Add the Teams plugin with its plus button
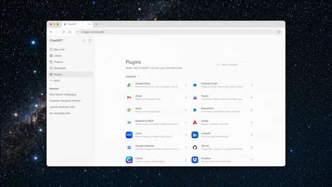The image size is (332, 187). [252, 98]
